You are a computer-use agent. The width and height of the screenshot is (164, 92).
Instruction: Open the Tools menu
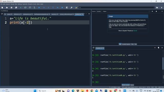(x=35, y=4)
